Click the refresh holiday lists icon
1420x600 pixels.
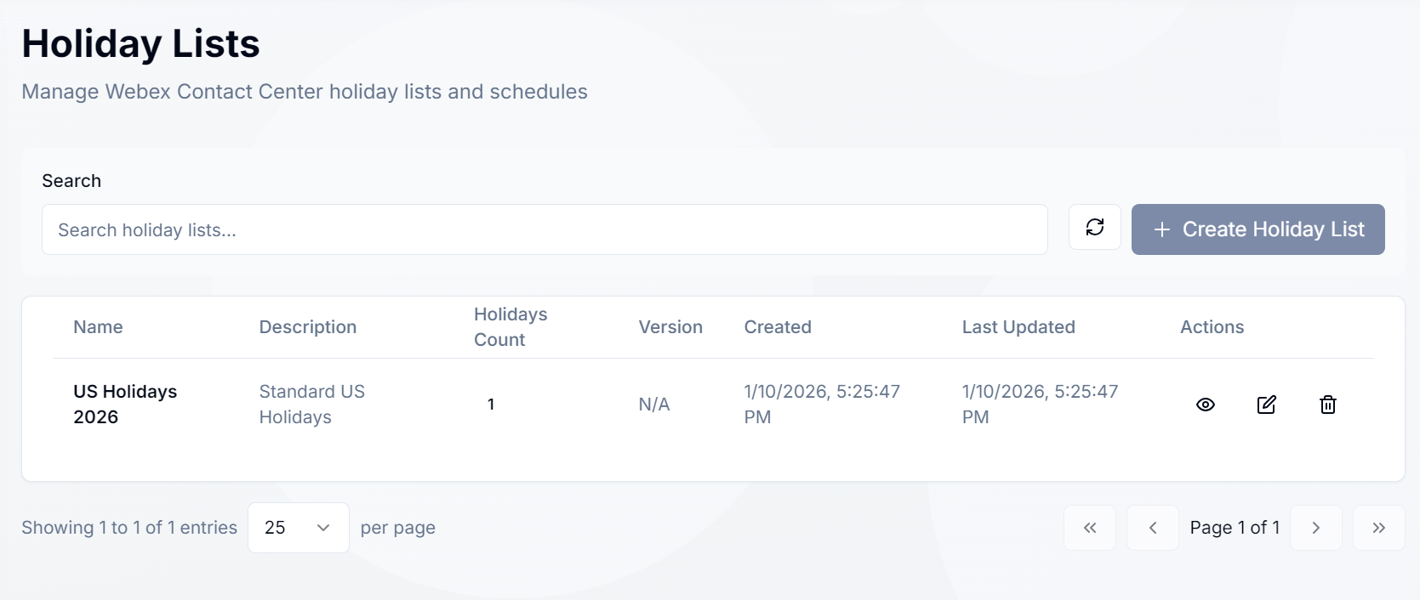(1094, 228)
